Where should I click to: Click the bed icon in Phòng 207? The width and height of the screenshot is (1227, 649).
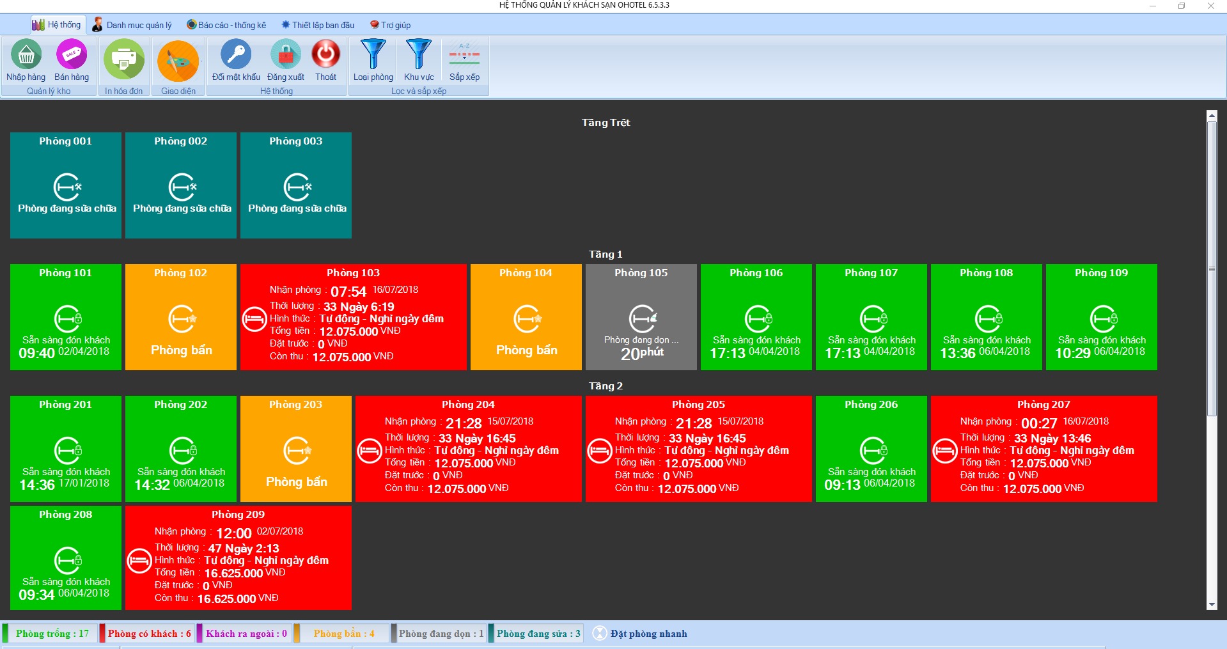tap(945, 451)
